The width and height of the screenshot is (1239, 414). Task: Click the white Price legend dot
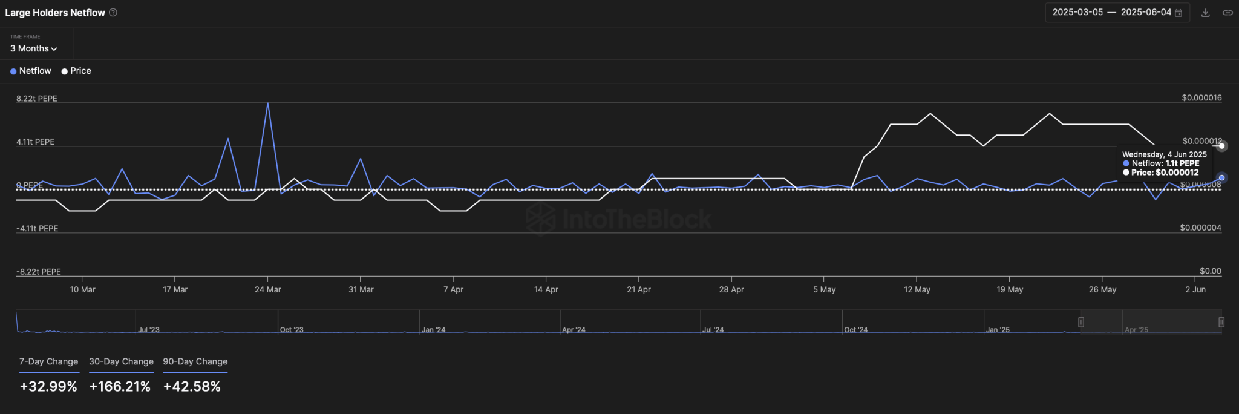click(x=64, y=71)
